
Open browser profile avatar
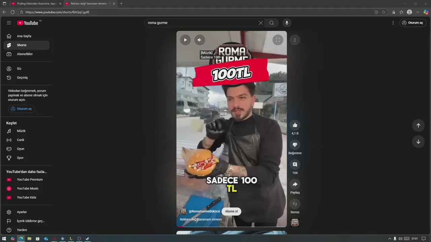(x=409, y=12)
